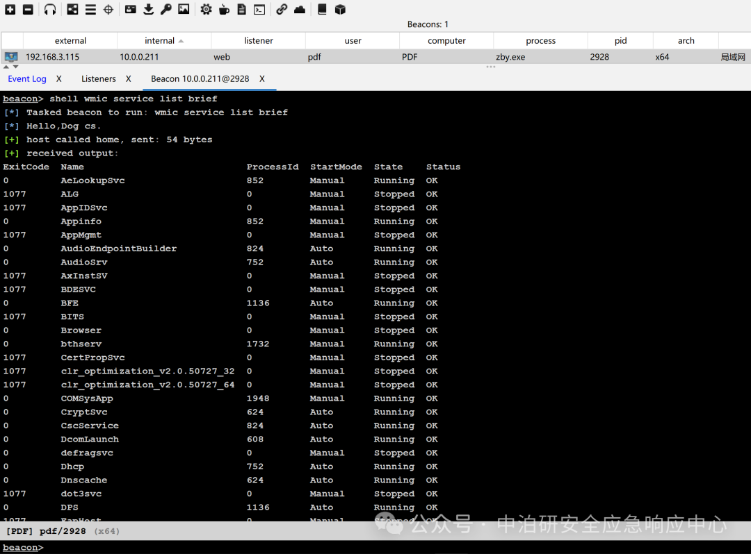751x554 pixels.
Task: Sort by the process column header
Action: coord(541,41)
